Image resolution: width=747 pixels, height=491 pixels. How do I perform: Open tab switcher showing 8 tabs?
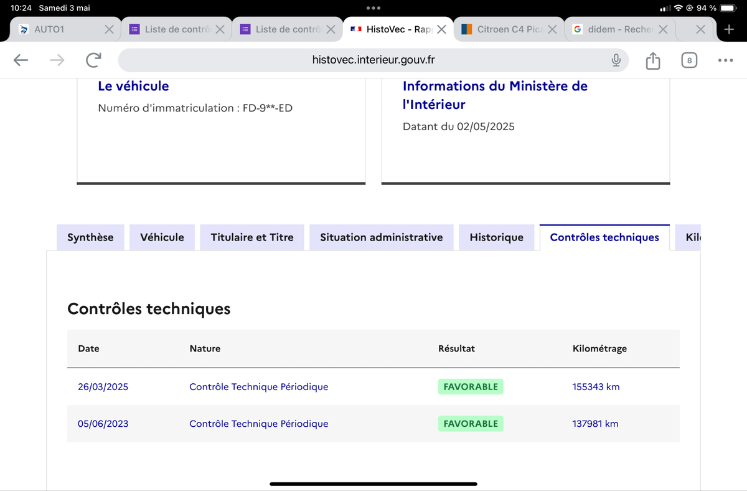pos(688,60)
